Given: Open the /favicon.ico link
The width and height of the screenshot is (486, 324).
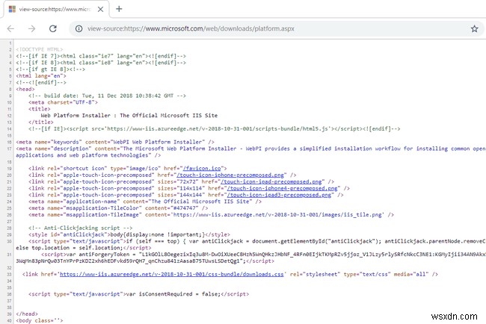Looking at the screenshot, I should click(202, 168).
